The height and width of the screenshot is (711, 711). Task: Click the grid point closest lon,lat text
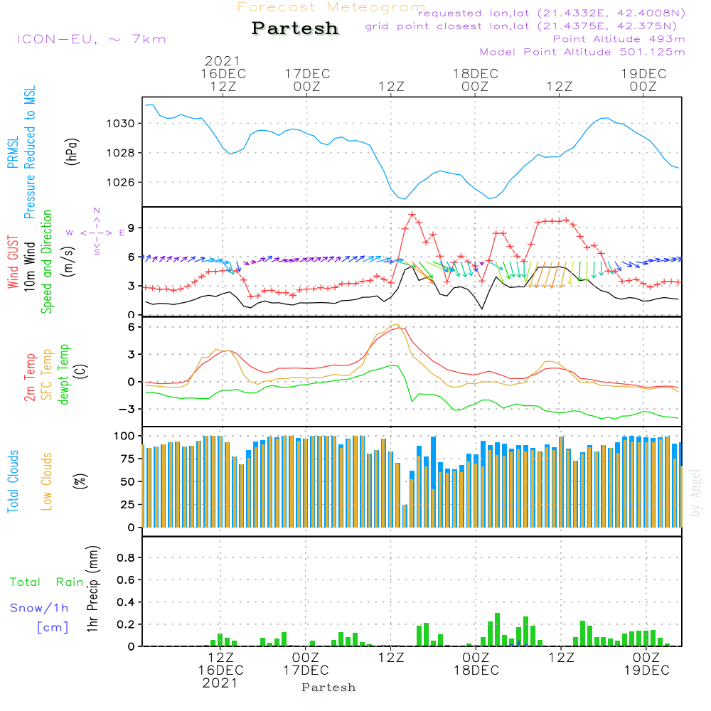(525, 26)
